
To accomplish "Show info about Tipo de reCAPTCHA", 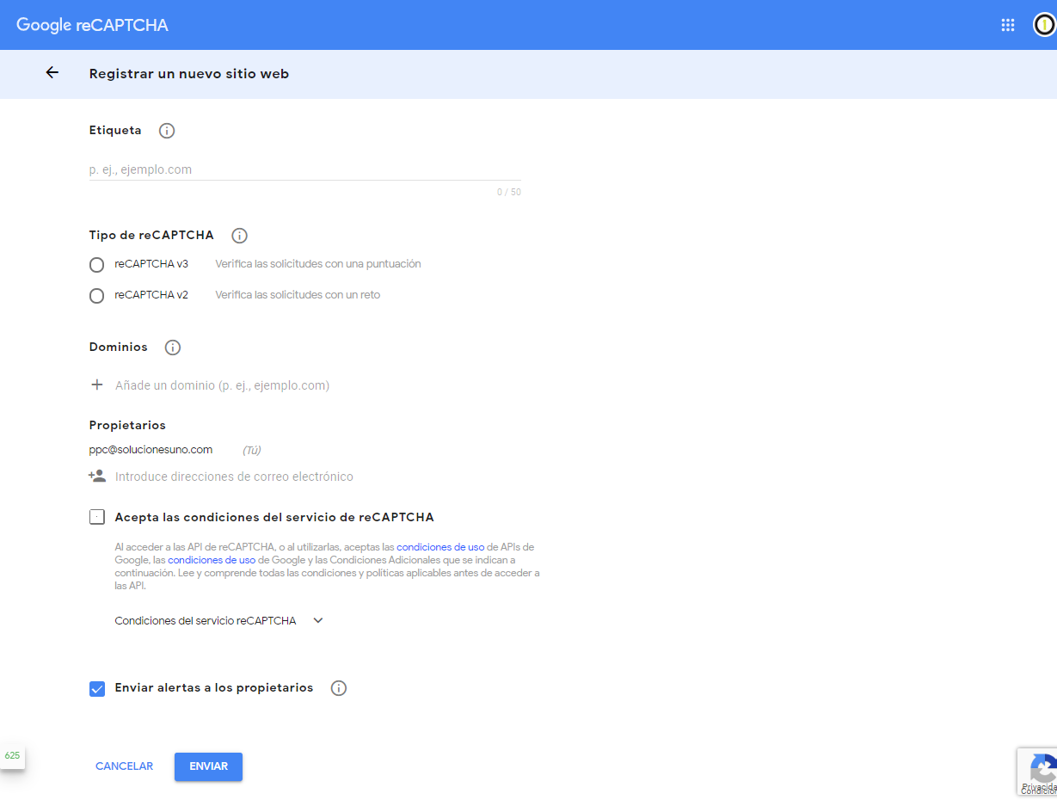I will click(x=240, y=236).
